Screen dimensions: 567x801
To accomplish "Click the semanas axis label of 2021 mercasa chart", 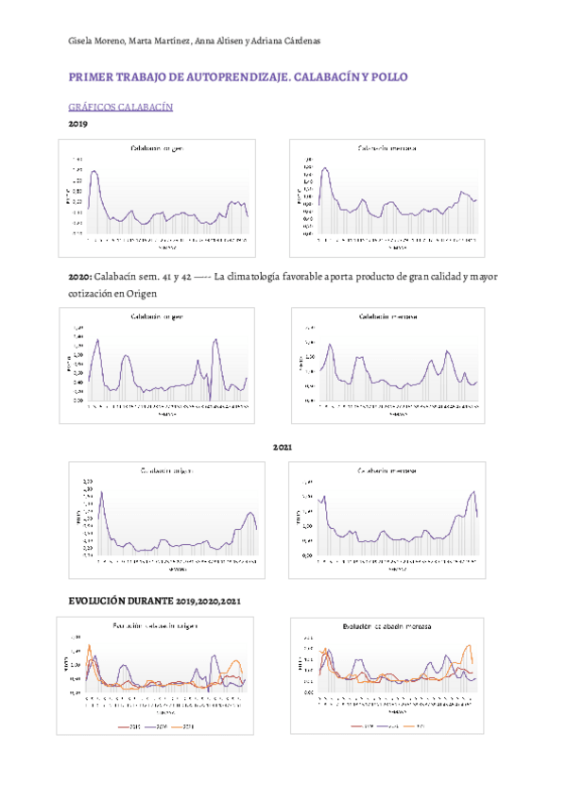I will (390, 569).
